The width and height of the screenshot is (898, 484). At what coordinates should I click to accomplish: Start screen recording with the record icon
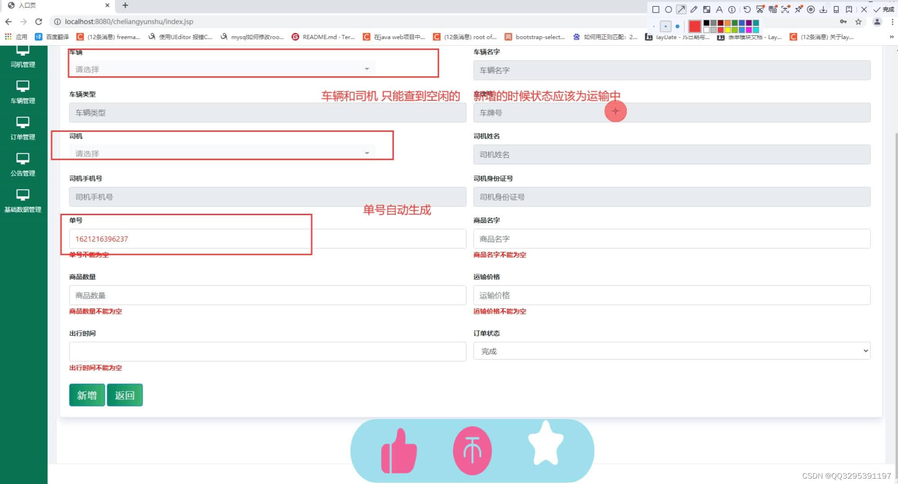pos(811,9)
